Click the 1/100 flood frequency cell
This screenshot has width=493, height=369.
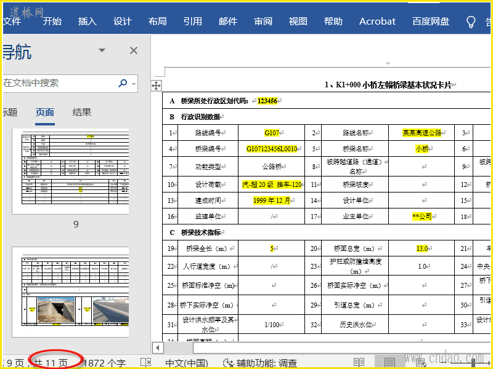tap(272, 325)
